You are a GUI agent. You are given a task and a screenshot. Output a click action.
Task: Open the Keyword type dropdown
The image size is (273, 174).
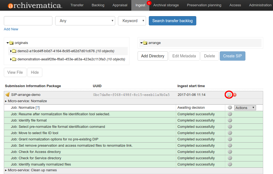132,21
